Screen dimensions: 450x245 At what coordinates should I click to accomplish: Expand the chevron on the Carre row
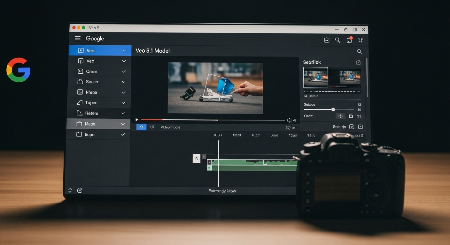tap(124, 71)
